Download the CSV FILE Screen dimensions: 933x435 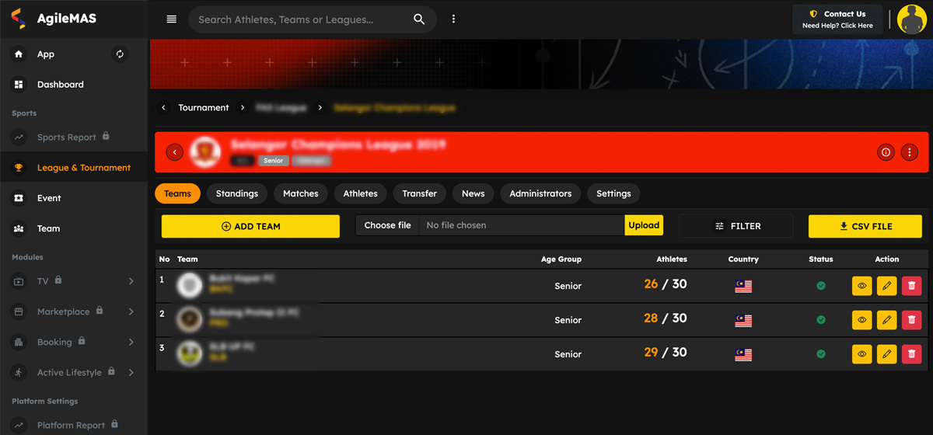point(865,226)
